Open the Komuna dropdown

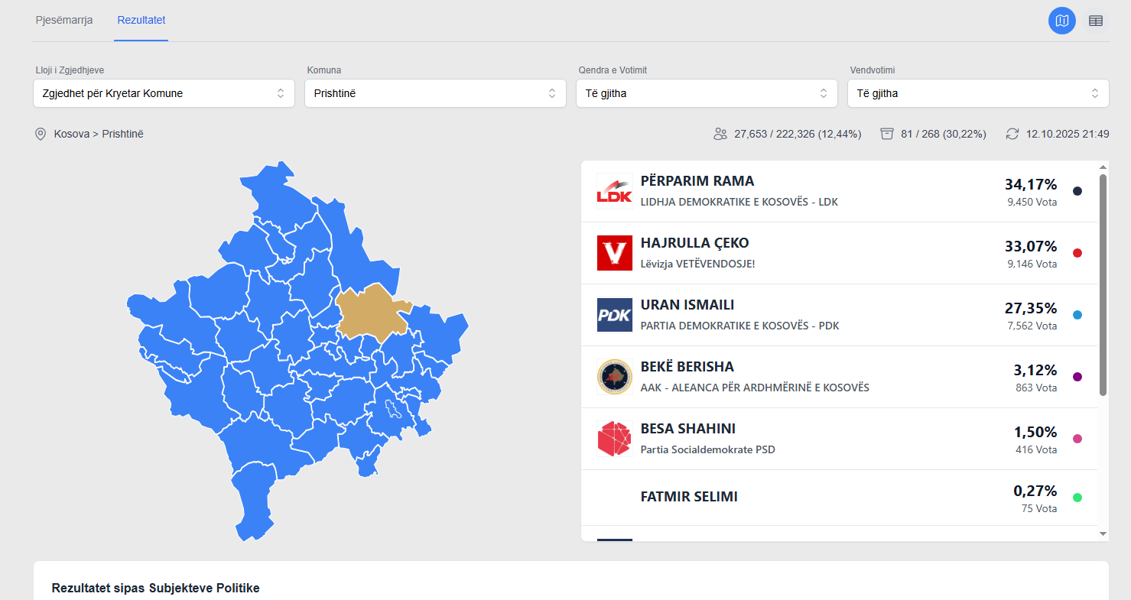435,93
